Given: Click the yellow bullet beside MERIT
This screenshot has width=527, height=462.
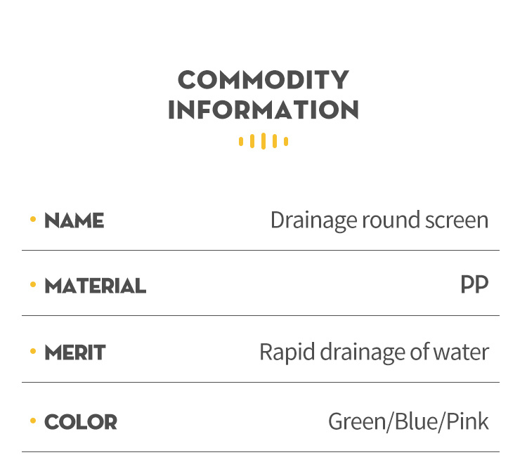Looking at the screenshot, I should tap(33, 351).
